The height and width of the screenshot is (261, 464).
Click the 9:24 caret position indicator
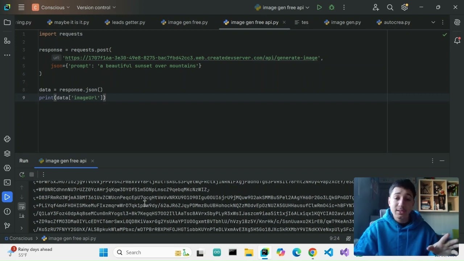pyautogui.click(x=335, y=239)
